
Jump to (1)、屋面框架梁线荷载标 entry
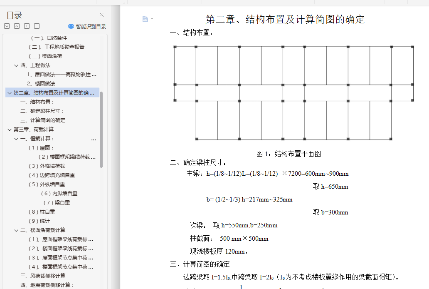click(x=61, y=239)
